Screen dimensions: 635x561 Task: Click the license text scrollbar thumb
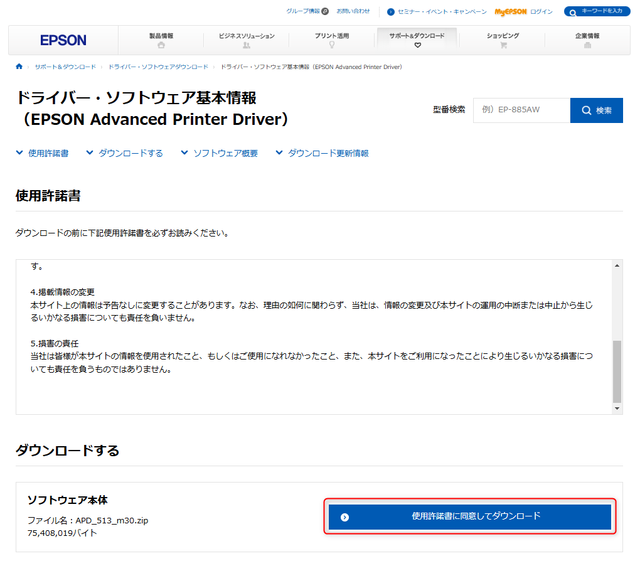[617, 371]
